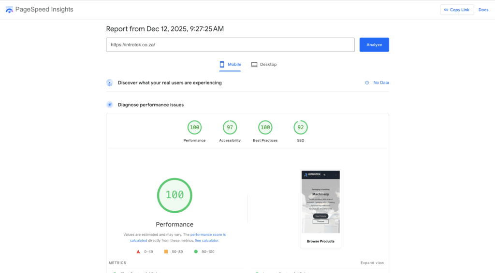Click the large Performance 100 gauge
Screen dimensions: 495x273
pos(175,195)
